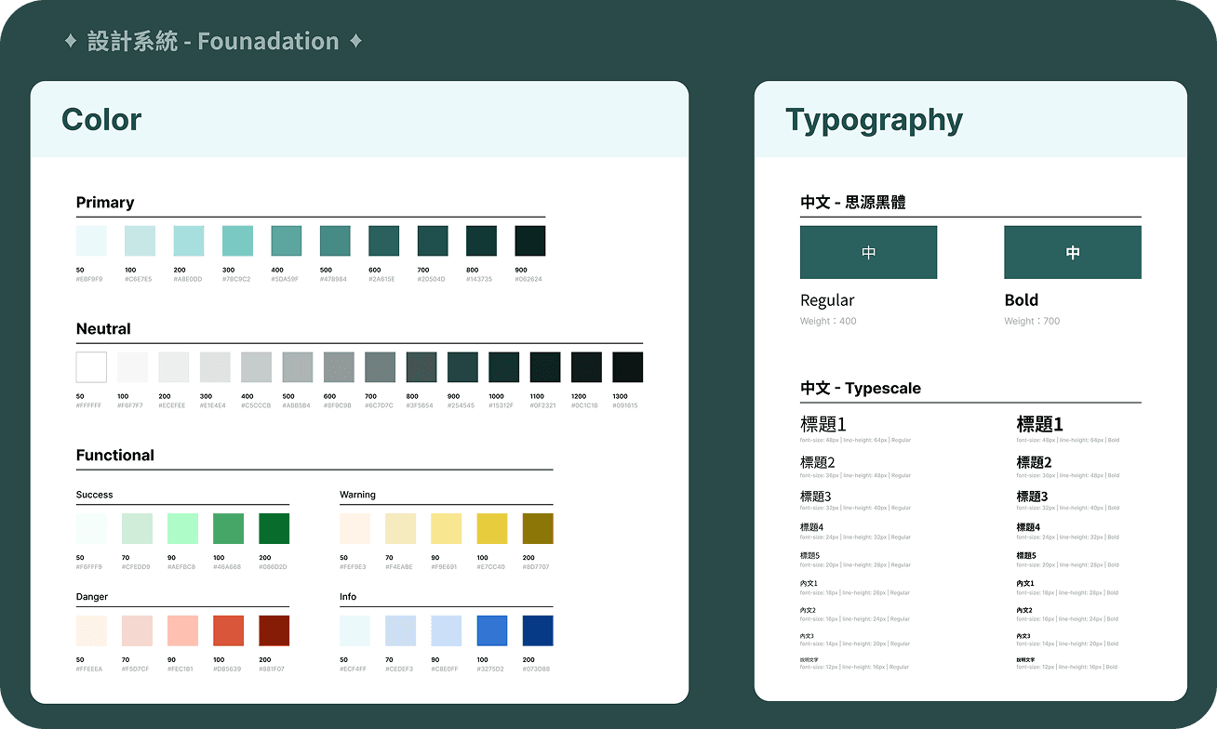Screen dimensions: 1217x729
Task: Select the Bold 標題1 sample text
Action: 1040,424
